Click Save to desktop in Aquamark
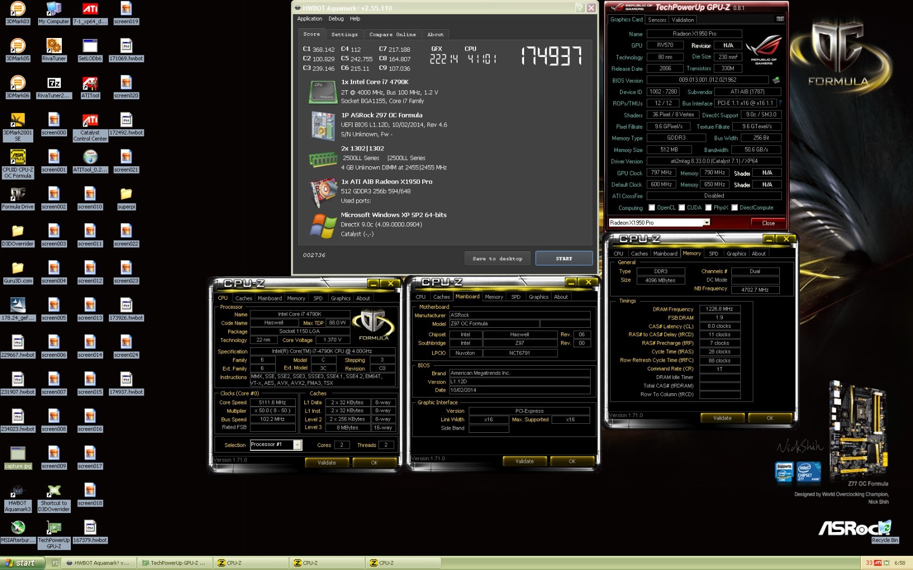The height and width of the screenshot is (570, 913). [x=497, y=259]
